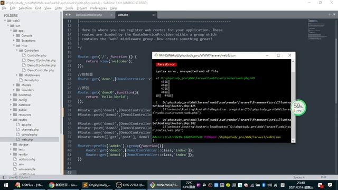The height and width of the screenshot is (190, 338).
Task: Expand the public folder
Action: tap(11, 110)
